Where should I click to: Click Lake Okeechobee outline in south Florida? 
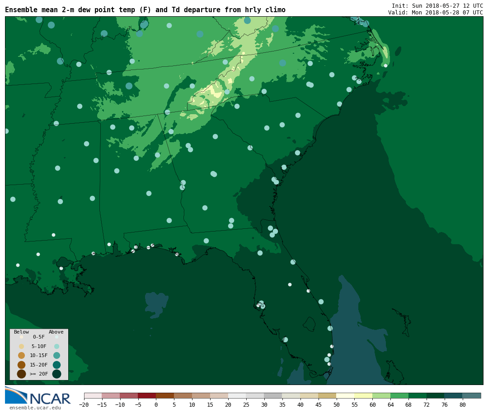(x=309, y=324)
